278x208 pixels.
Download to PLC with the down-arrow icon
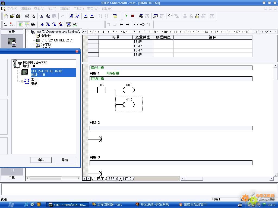tap(92, 16)
